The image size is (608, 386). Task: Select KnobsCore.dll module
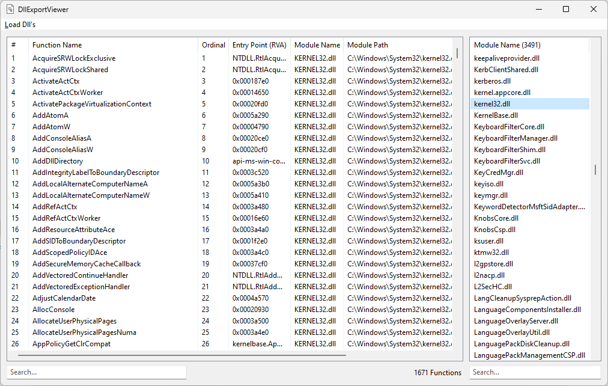[530, 218]
